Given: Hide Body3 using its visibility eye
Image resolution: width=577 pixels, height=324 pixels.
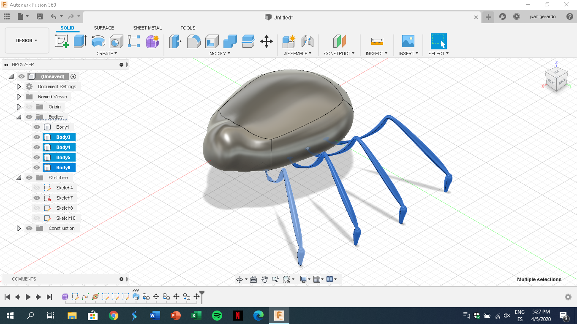Looking at the screenshot, I should coord(36,137).
